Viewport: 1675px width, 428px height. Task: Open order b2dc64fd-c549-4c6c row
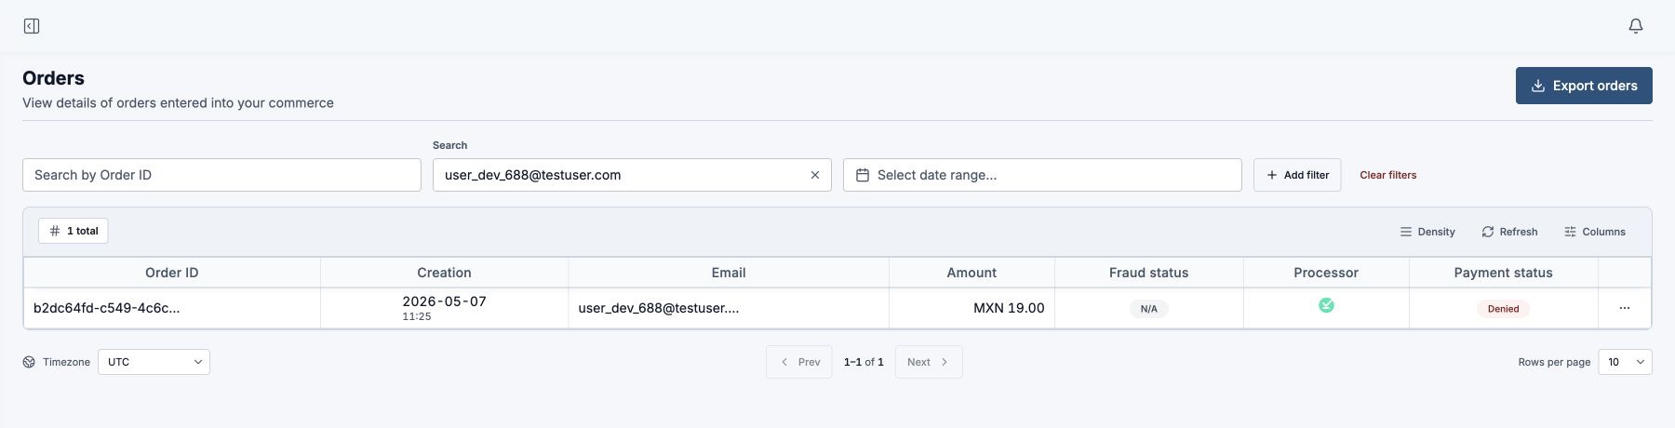(837, 308)
